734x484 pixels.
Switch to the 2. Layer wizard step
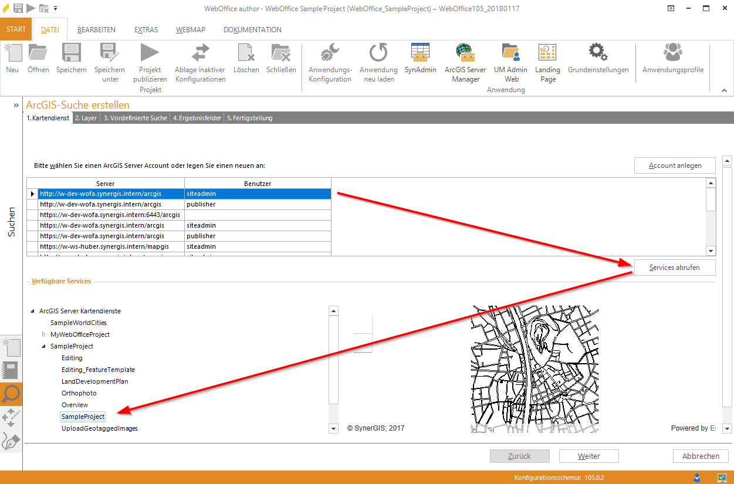(86, 117)
